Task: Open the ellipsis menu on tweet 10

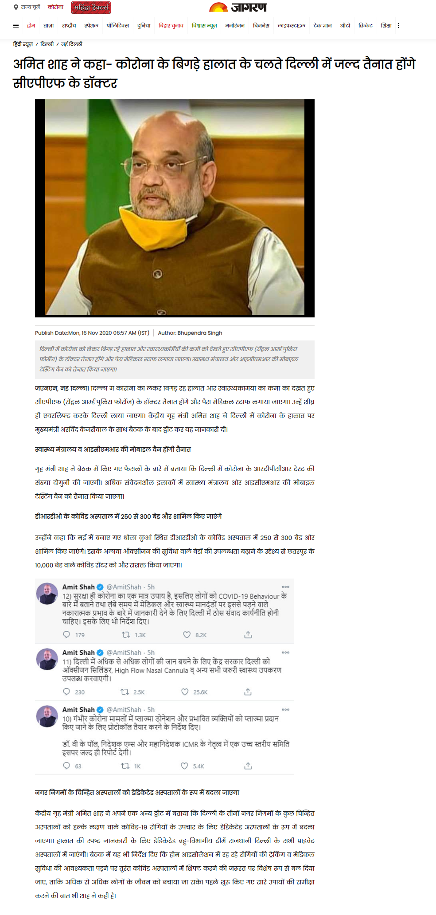Action: (285, 709)
